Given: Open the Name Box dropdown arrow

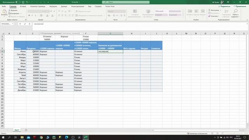Looking at the screenshot, I should coord(12,24).
